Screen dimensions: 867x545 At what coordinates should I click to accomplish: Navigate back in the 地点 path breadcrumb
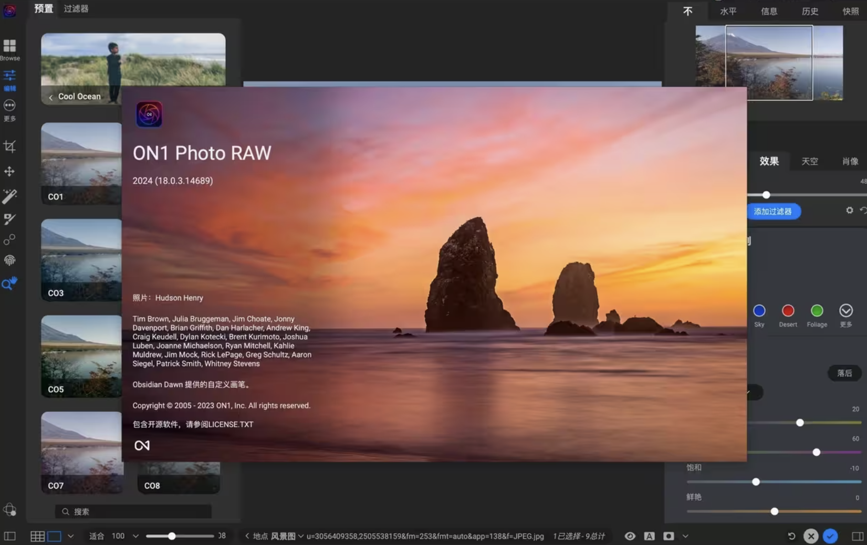(247, 536)
